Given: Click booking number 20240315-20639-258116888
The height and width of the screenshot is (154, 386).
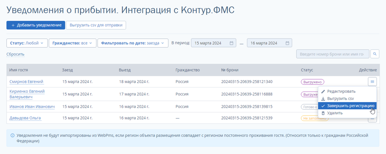Looking at the screenshot, I should tap(247, 94).
